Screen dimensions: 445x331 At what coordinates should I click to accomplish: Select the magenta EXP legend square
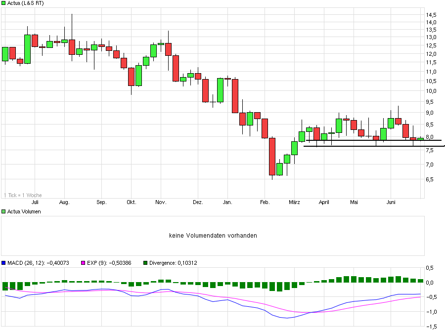(x=84, y=263)
